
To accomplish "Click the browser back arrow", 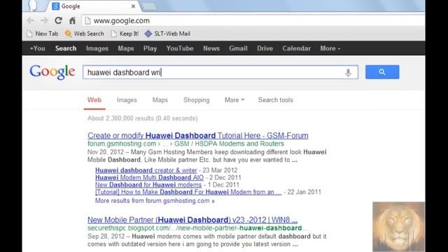I will pos(31,20).
